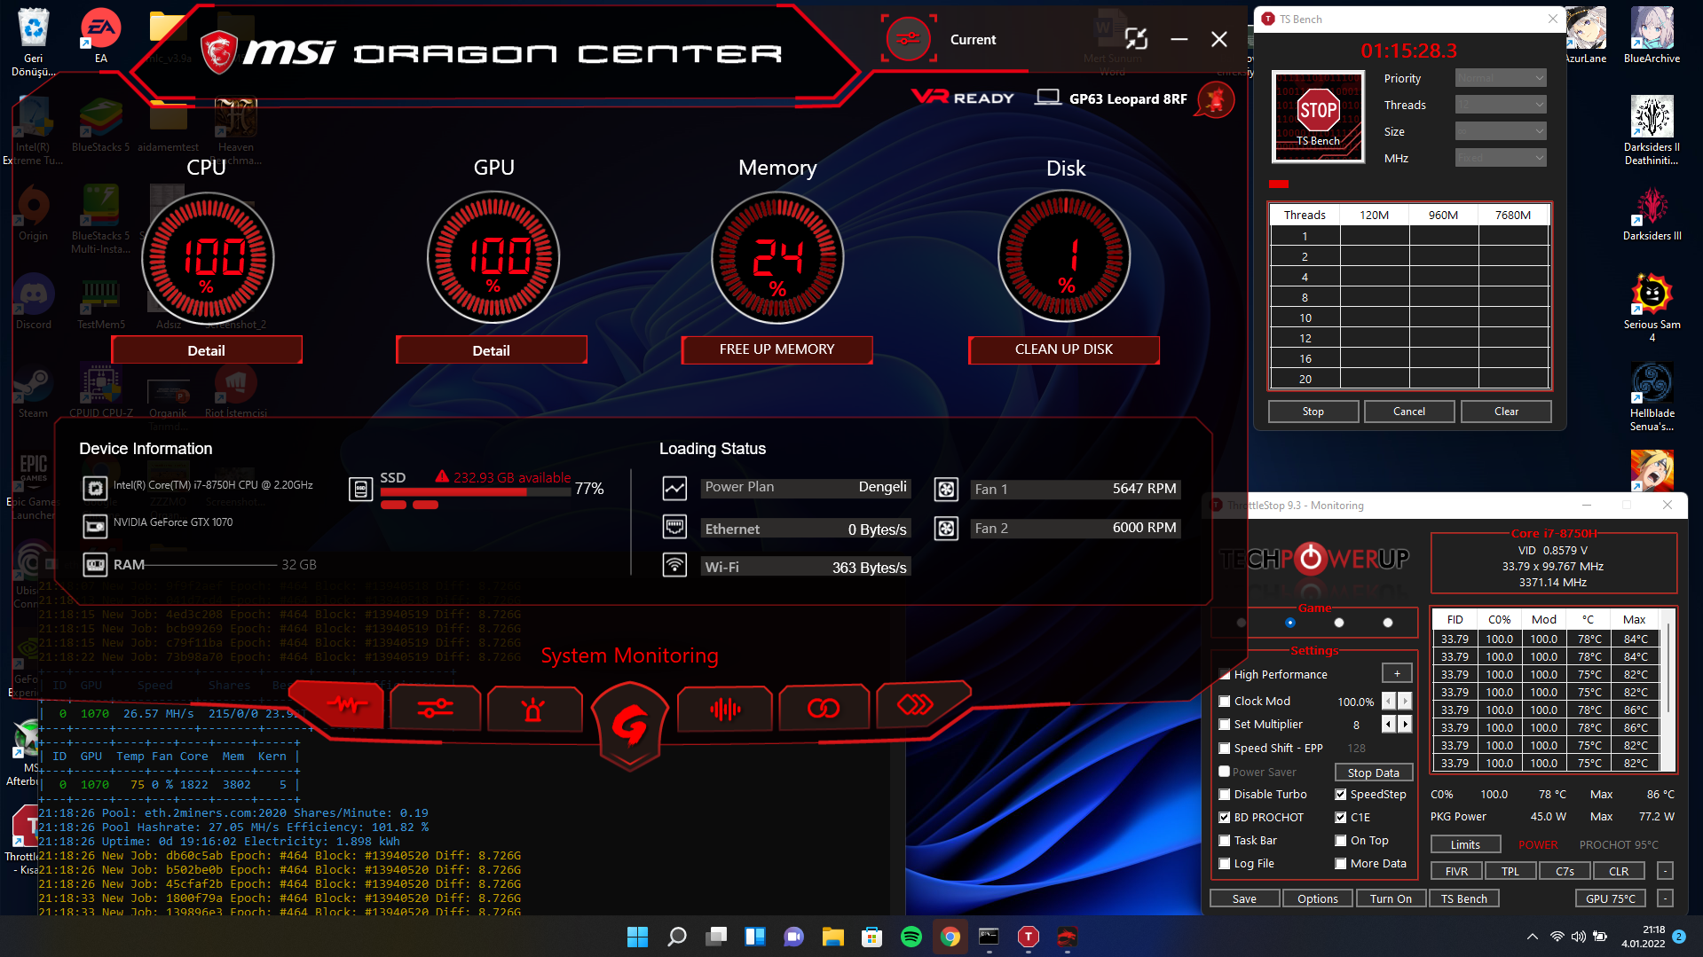
Task: Open the System Monitoring tab icon
Action: point(347,707)
